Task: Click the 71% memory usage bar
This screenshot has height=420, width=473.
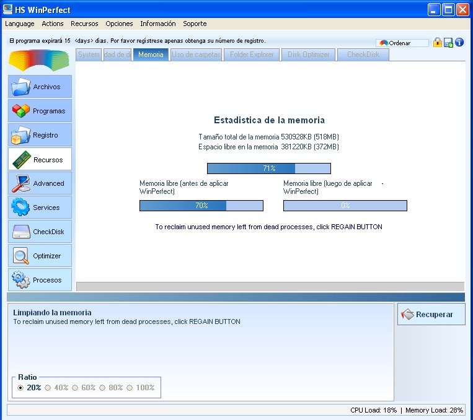Action: (269, 168)
